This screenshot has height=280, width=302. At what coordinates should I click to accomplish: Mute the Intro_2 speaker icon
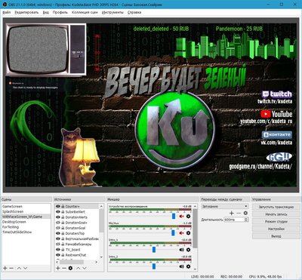tap(181, 266)
